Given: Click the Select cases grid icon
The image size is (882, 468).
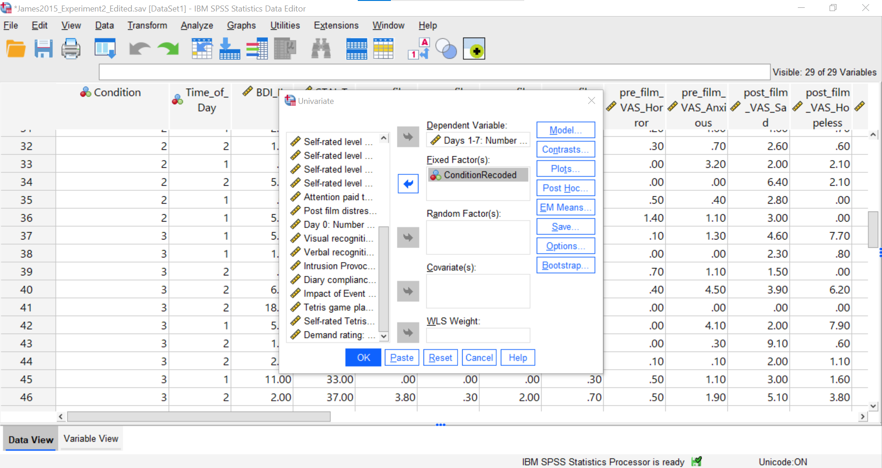Looking at the screenshot, I should pos(384,49).
